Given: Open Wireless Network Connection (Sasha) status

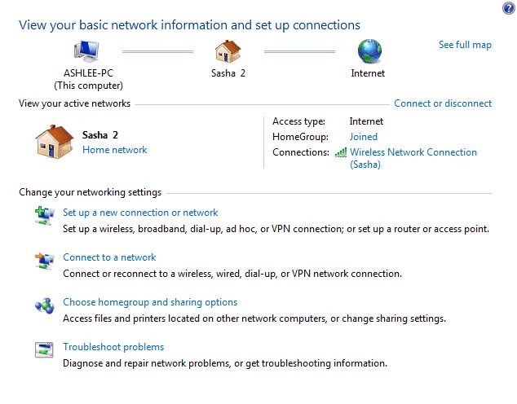Looking at the screenshot, I should (x=413, y=158).
